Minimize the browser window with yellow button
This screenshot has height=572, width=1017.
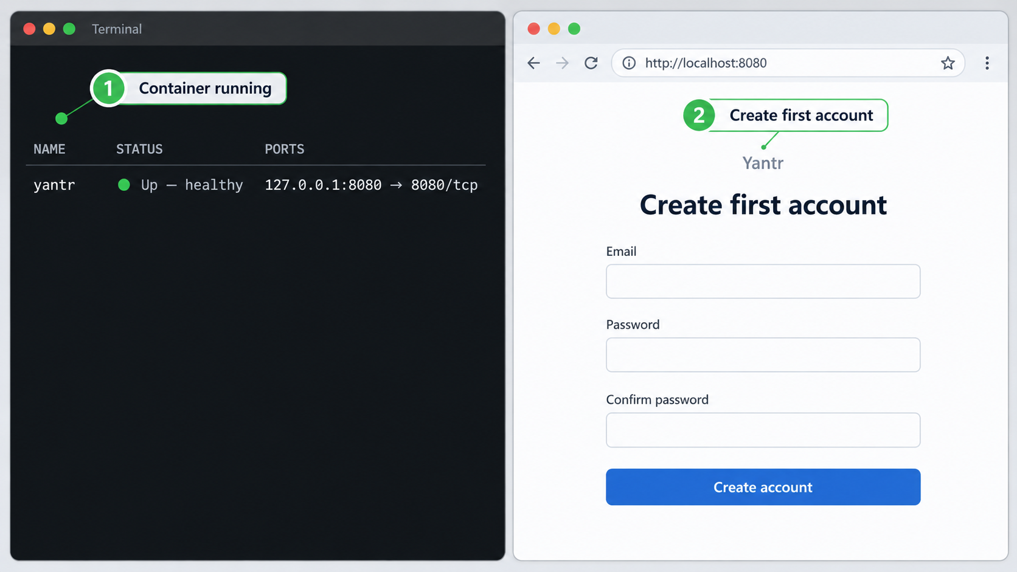(554, 29)
